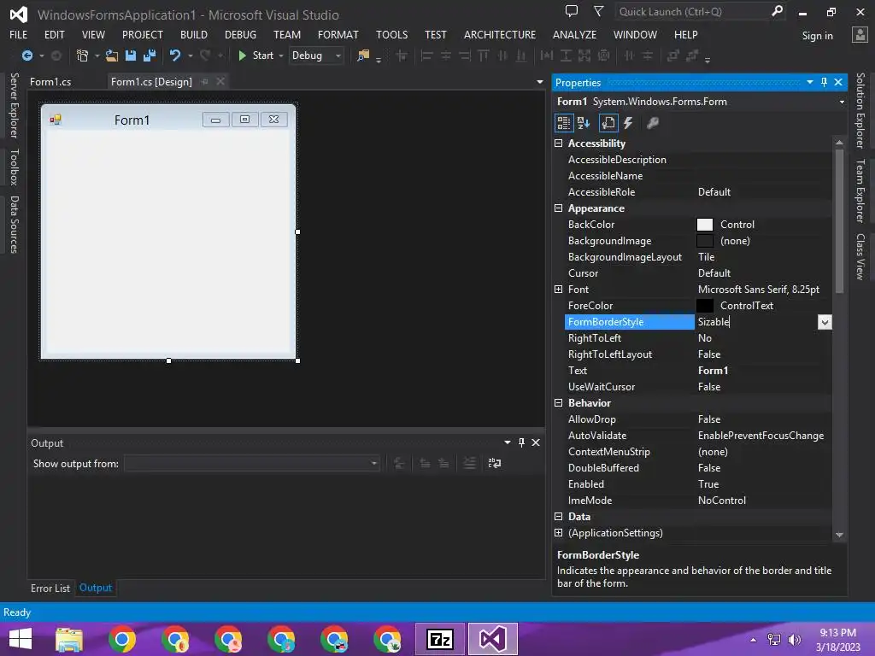This screenshot has width=875, height=656.
Task: Pin the Output panel with pushpin icon
Action: tap(522, 442)
